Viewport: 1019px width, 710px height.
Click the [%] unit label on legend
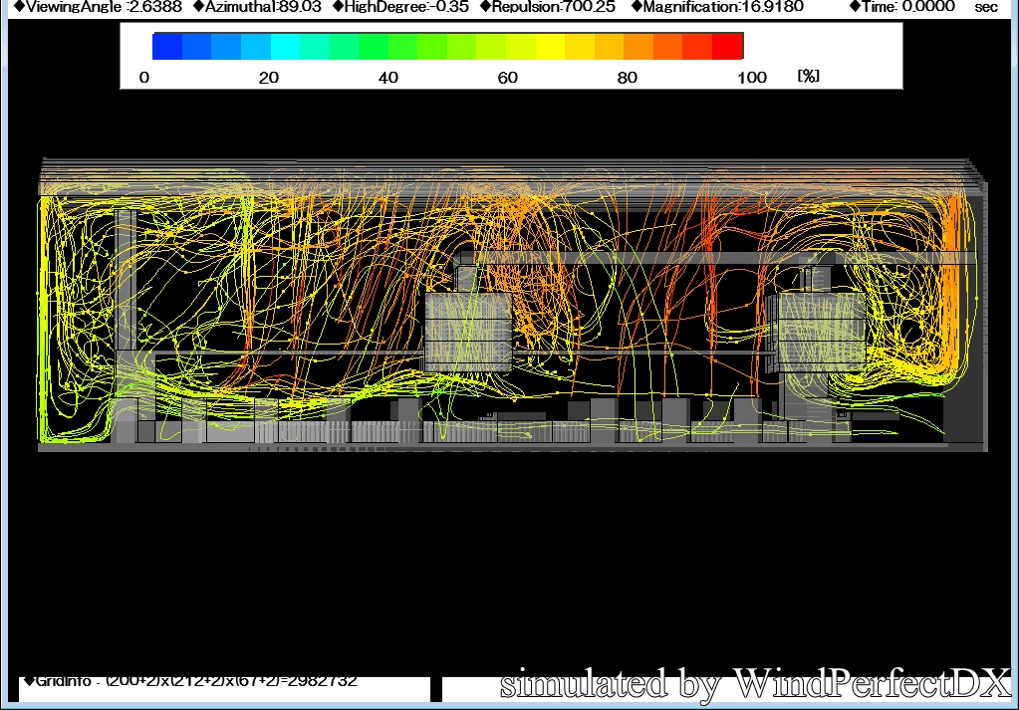808,77
